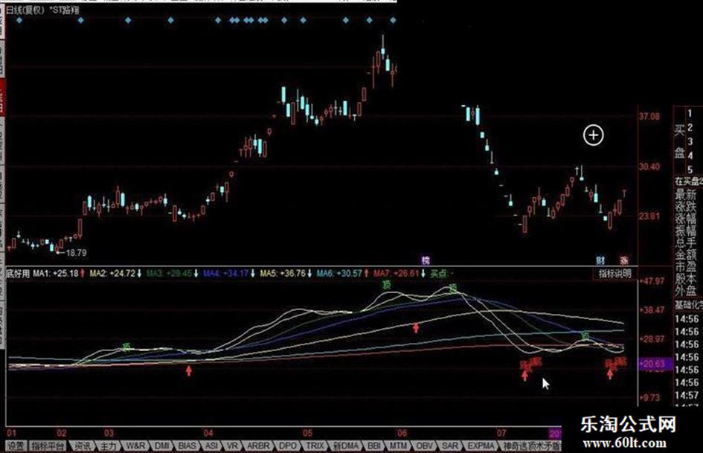Switch to the W&R indicator tab
Screen dimensions: 703x453
click(x=135, y=446)
